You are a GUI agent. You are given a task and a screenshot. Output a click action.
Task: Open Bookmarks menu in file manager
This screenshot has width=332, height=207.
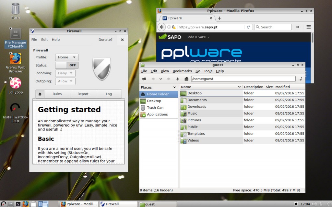tap(182, 71)
